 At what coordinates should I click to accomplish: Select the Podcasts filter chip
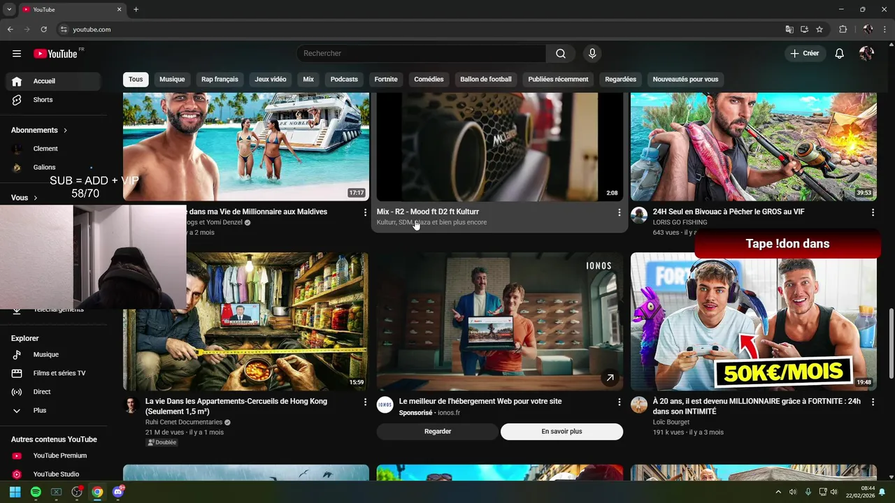point(344,80)
